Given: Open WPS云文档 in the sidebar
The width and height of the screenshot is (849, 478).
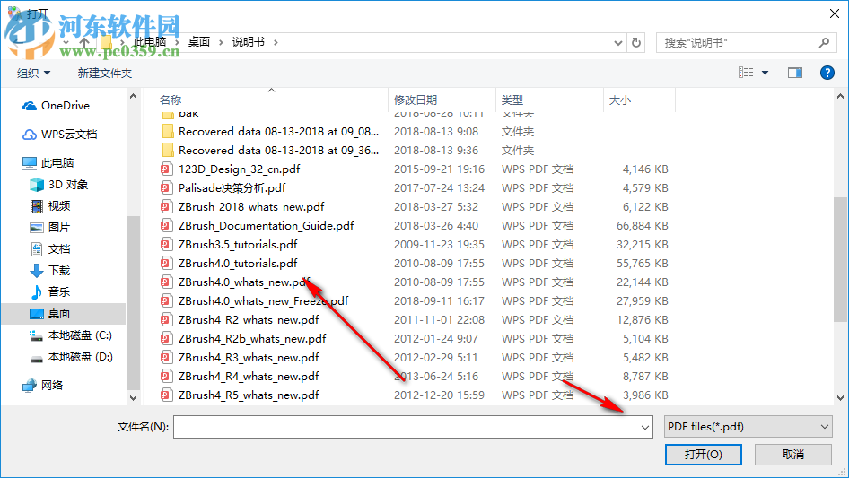Looking at the screenshot, I should [x=69, y=135].
